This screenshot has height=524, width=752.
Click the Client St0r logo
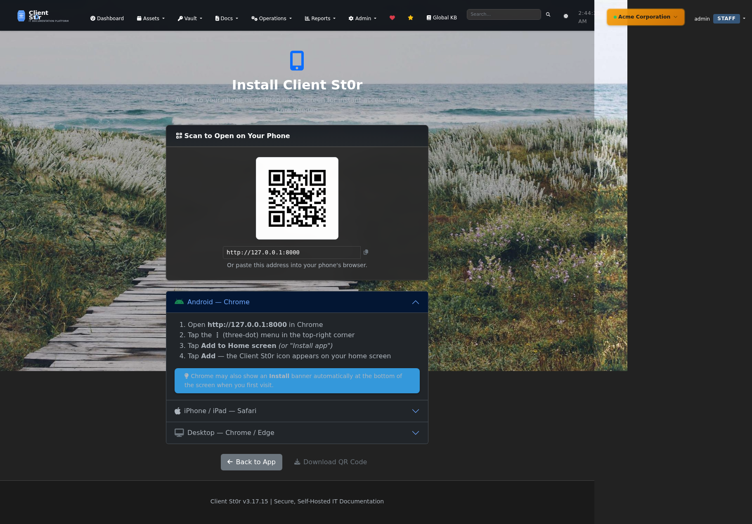(43, 16)
